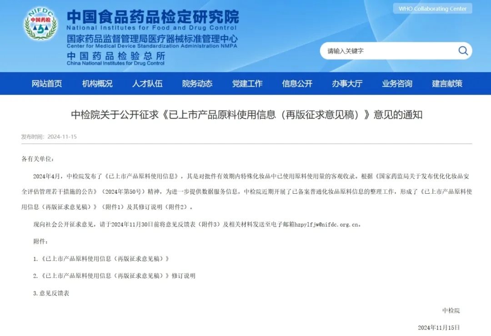Click National Institutes for Food and Drug Control text

tap(151, 28)
